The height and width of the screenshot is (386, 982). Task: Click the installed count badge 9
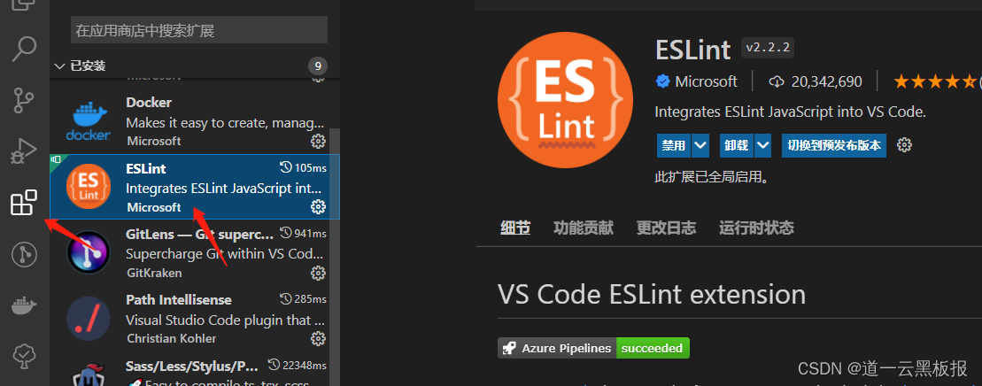coord(318,66)
